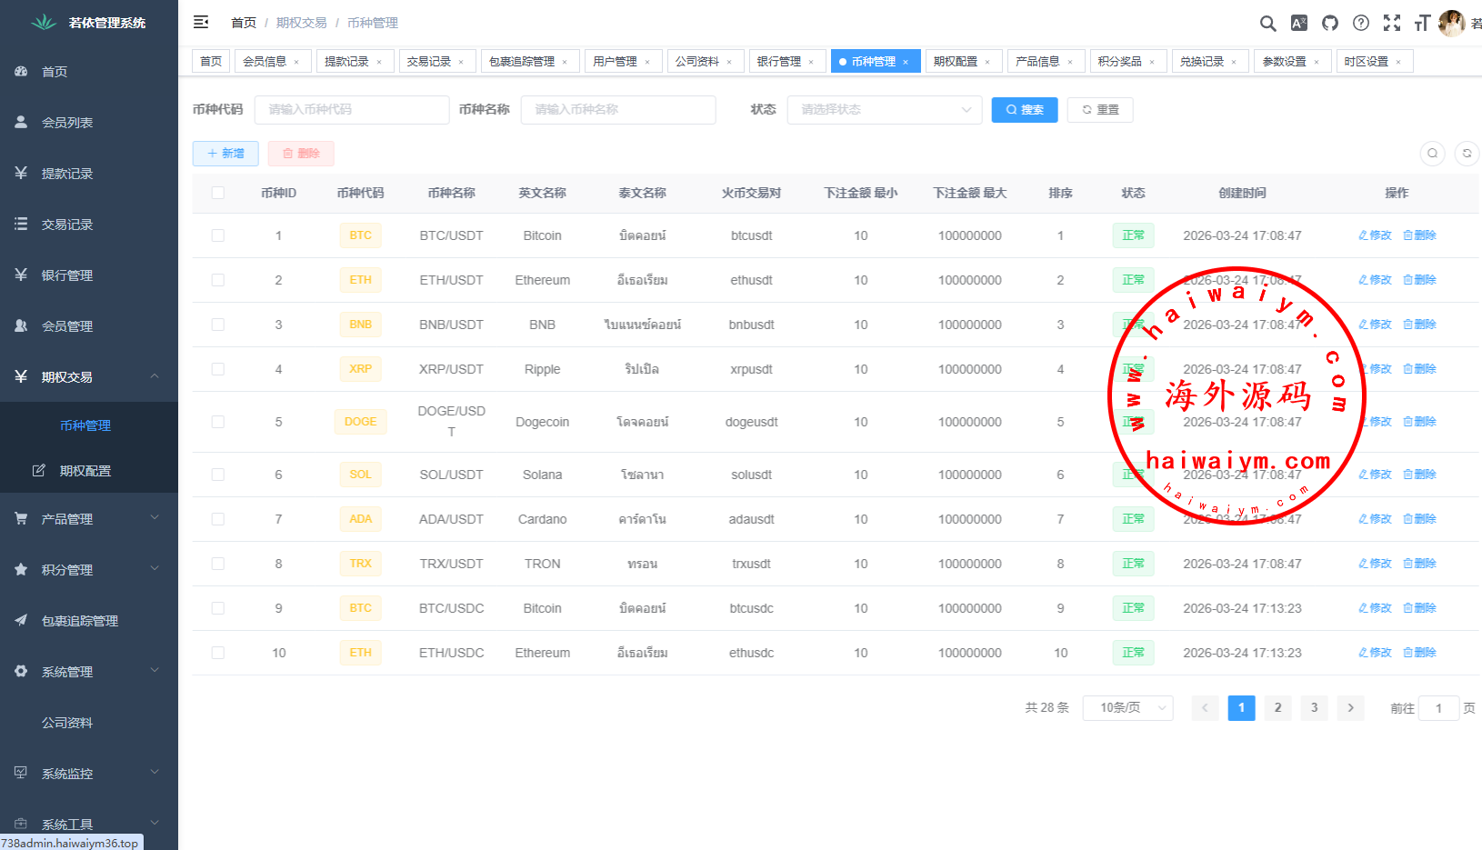The height and width of the screenshot is (850, 1482).
Task: Click the 删除 batch delete button
Action: 301,154
